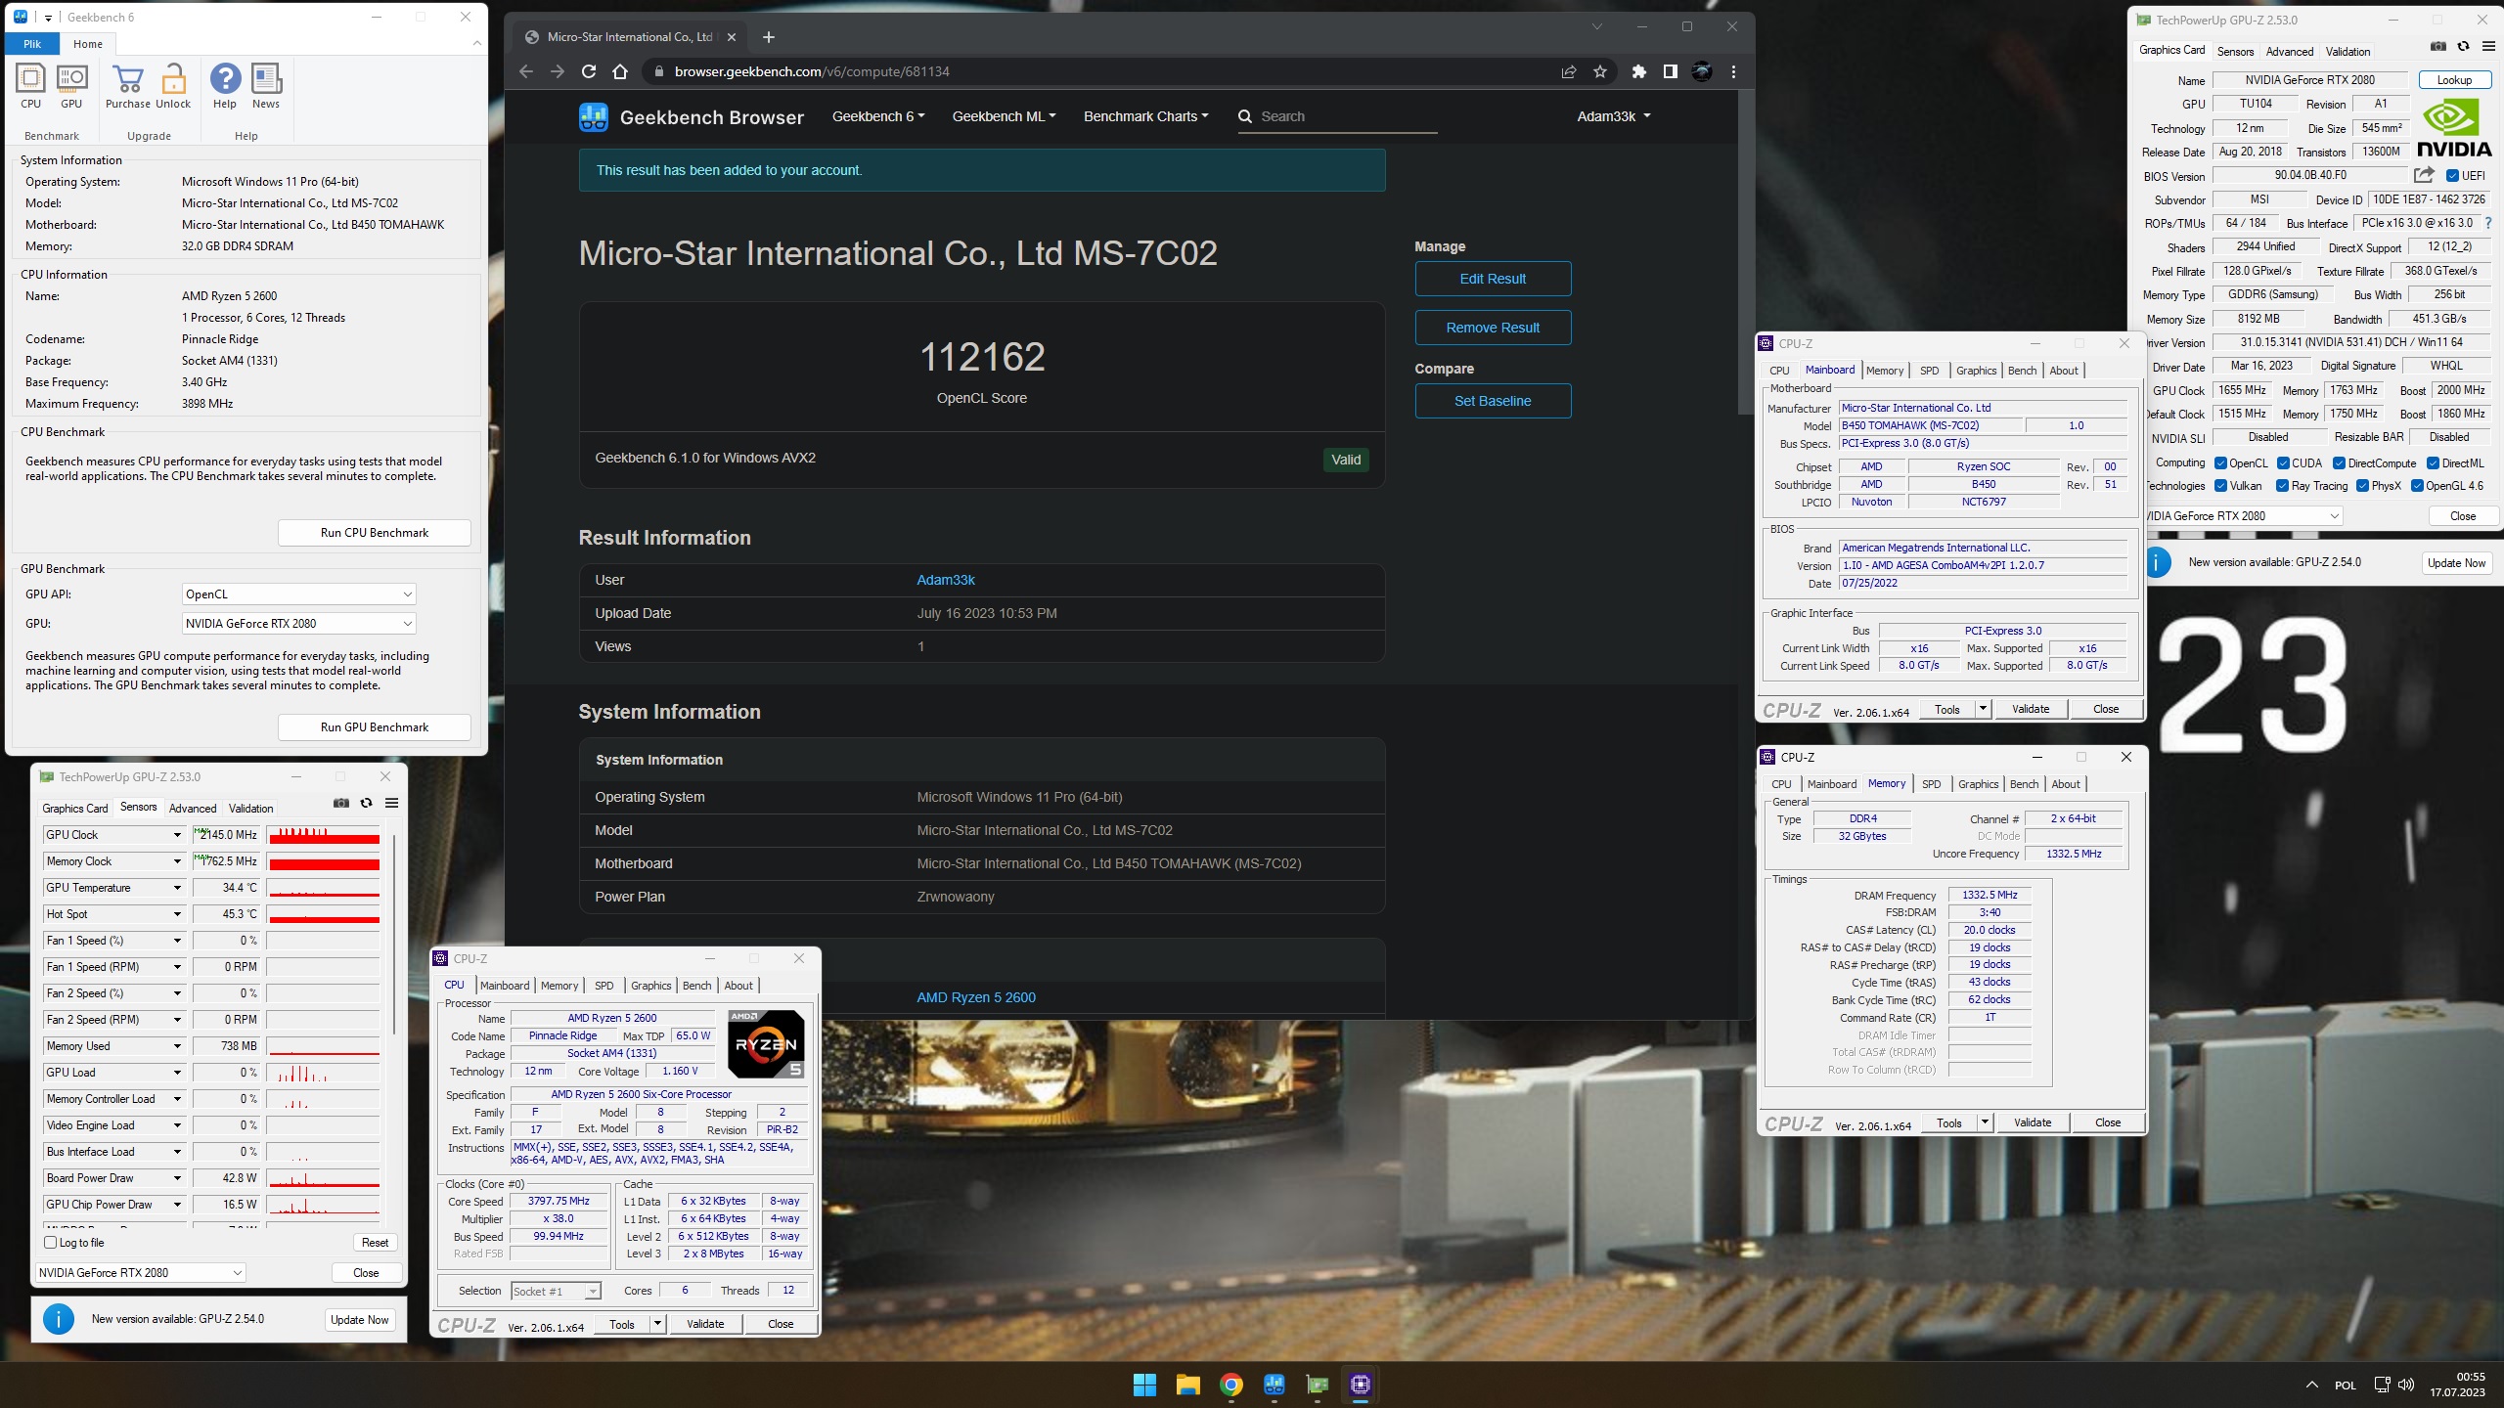Viewport: 2504px width, 1408px height.
Task: Refresh sensors in the GPU-Z sensors window
Action: pos(366,803)
